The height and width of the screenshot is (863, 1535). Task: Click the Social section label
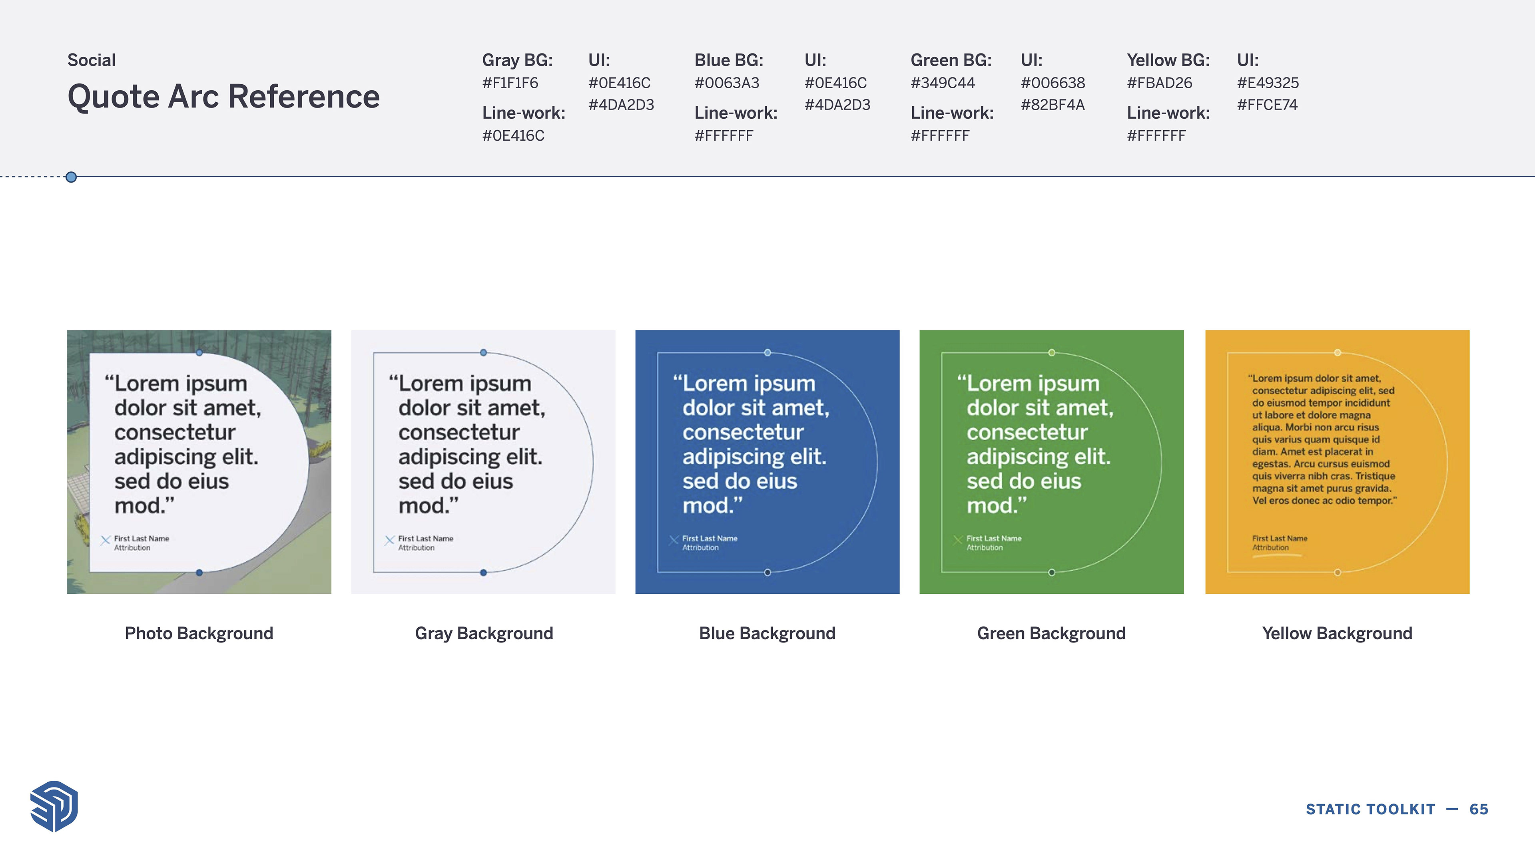[91, 60]
